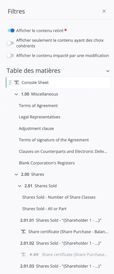
Task: Click the icon before Share certificate (Share Purchase - Balan...
Action: point(23,232)
